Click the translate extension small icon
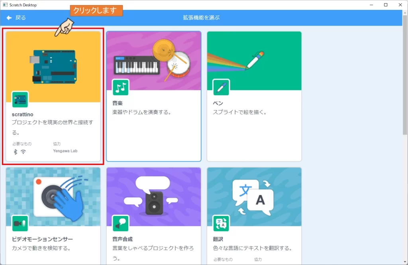The height and width of the screenshot is (265, 408). pyautogui.click(x=221, y=223)
